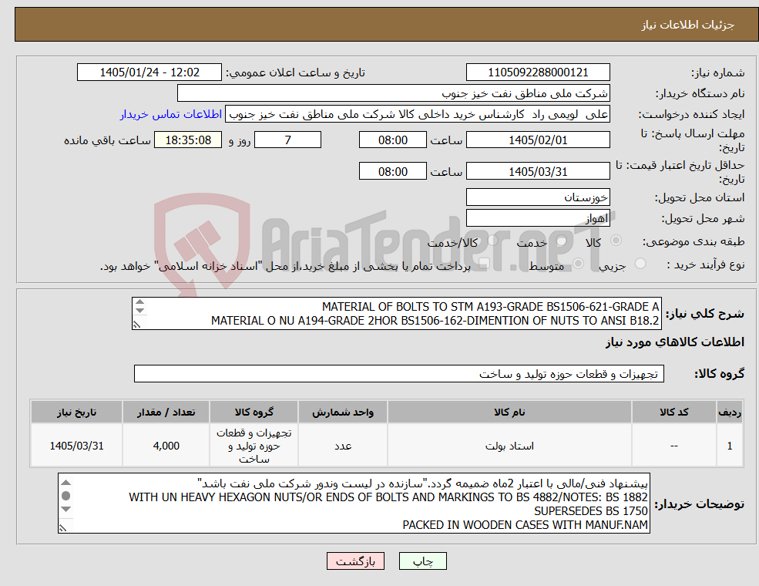Image resolution: width=759 pixels, height=586 pixels.
Task: Click quantity cell 4,000
Action: click(166, 446)
